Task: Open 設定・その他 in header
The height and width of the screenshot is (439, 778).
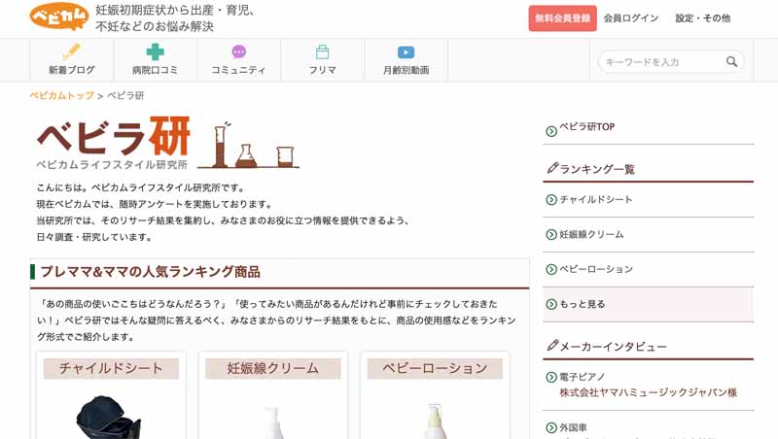Action: point(702,18)
